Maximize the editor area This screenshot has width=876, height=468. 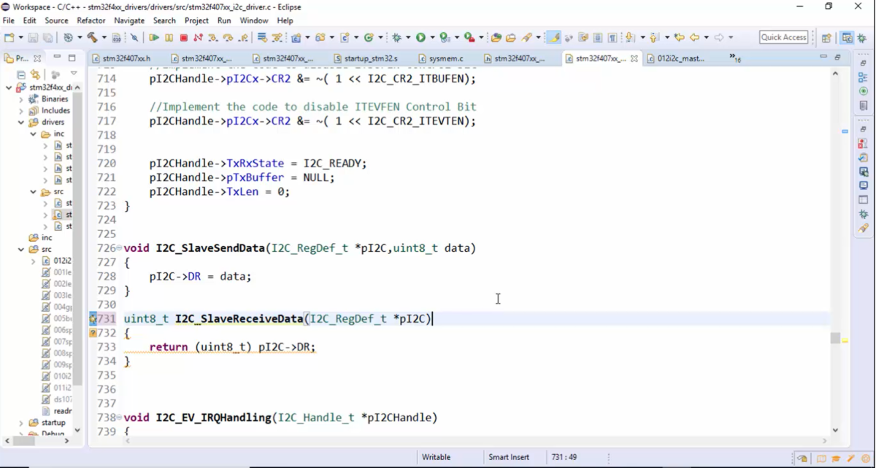[x=837, y=57]
